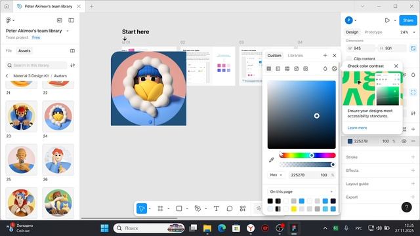Select the Frame tool
Screen dimensions: 420x236
pyautogui.click(x=160, y=208)
